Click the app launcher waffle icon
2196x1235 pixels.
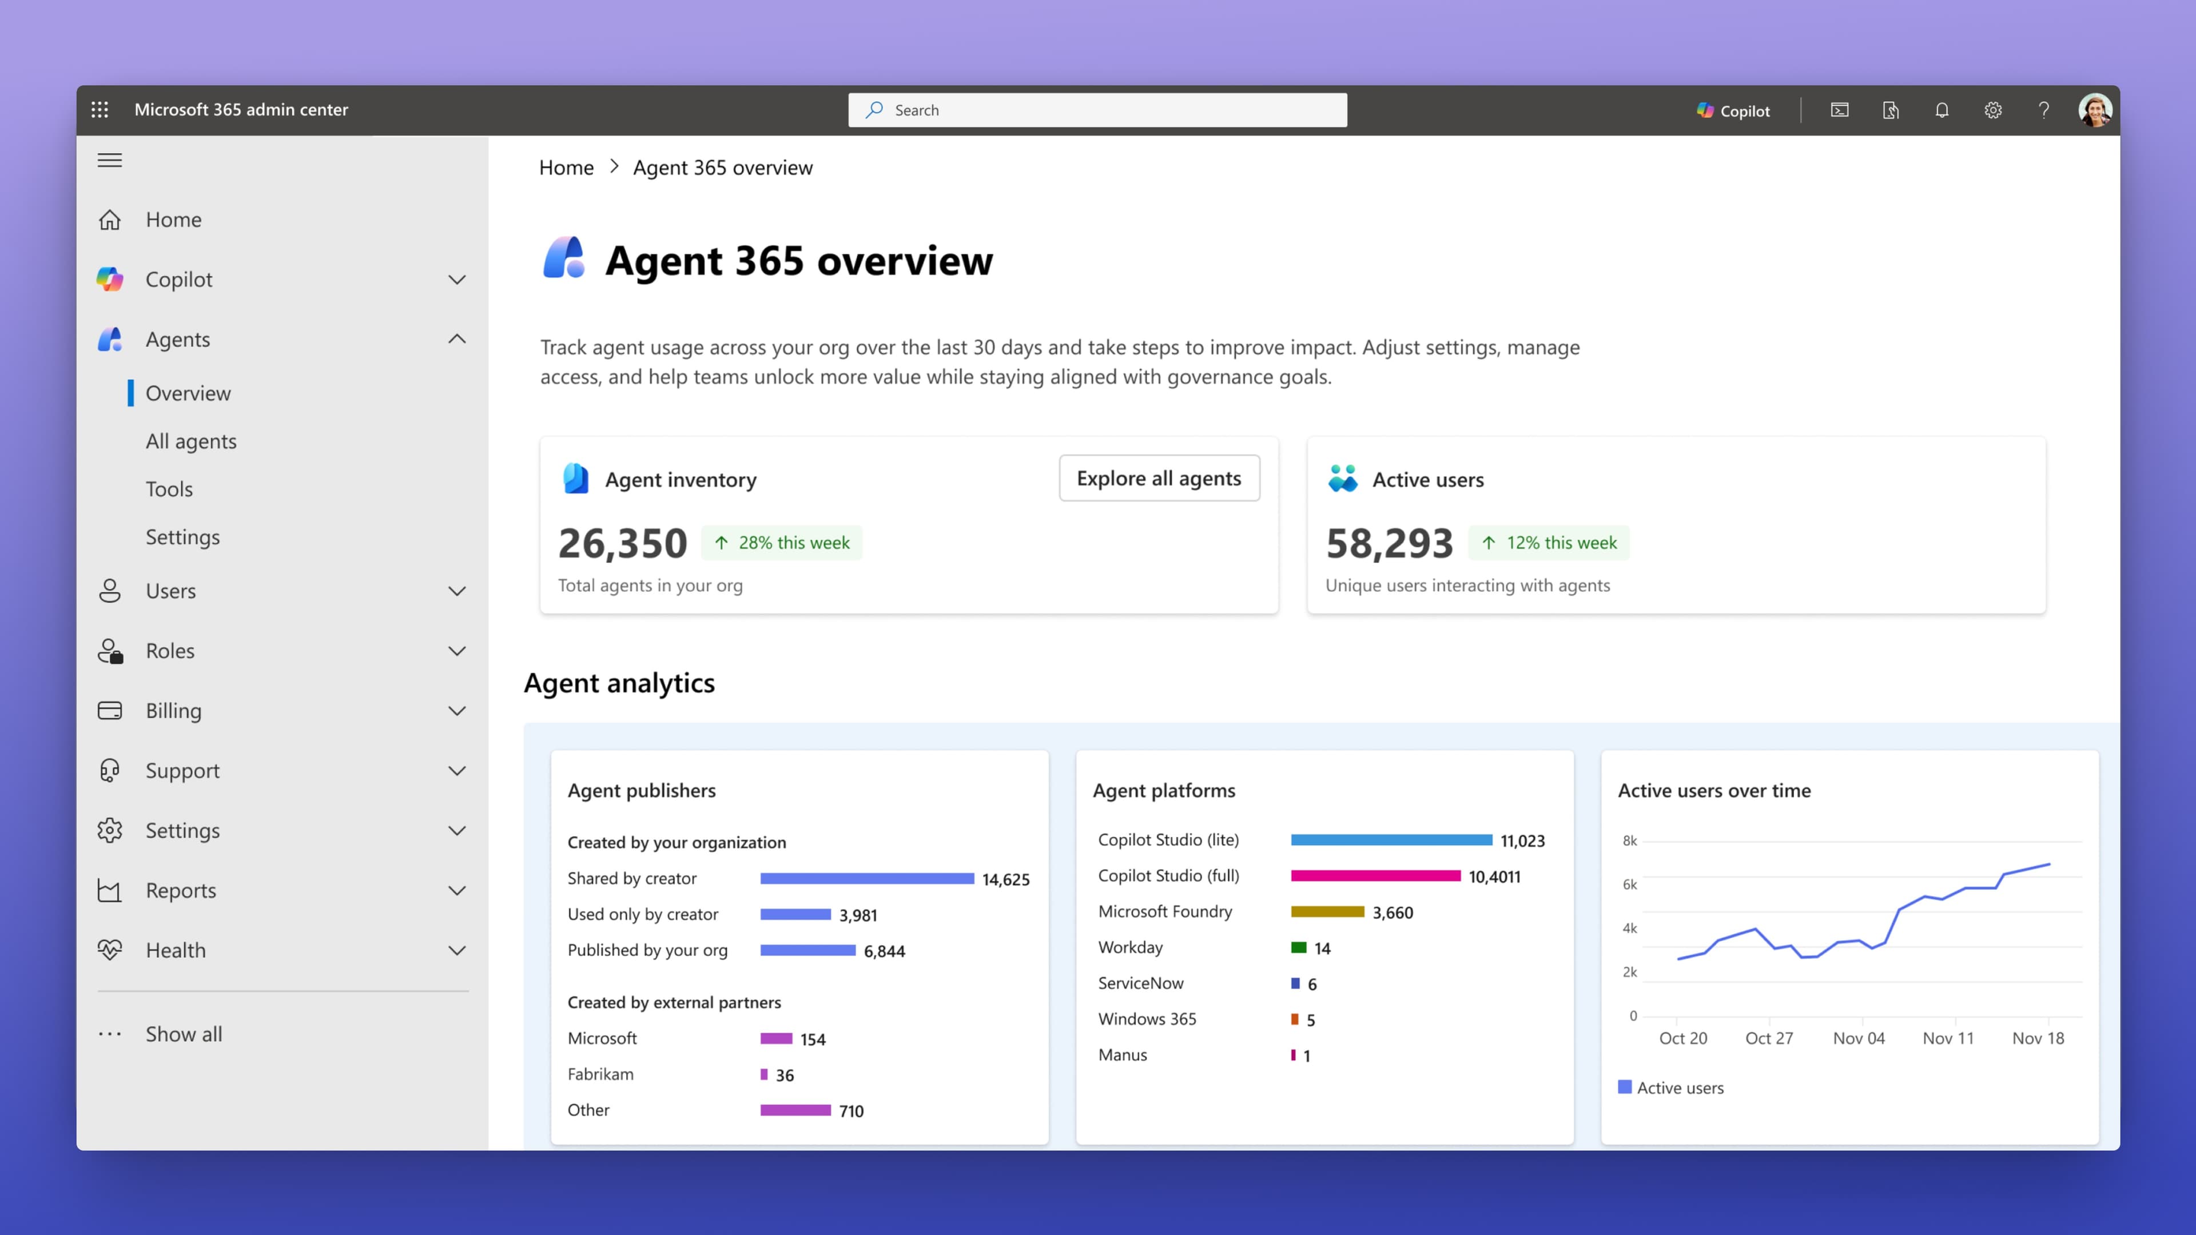pos(100,109)
